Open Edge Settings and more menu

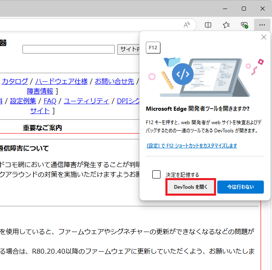coord(262,25)
